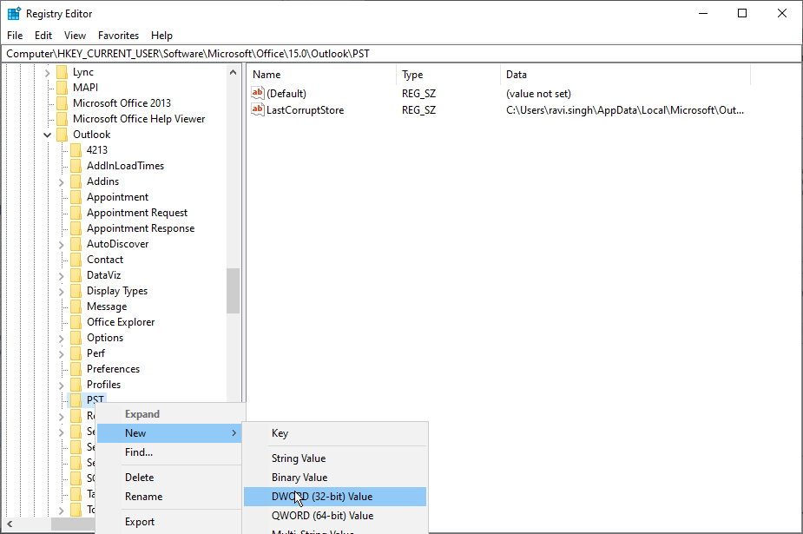The image size is (803, 534).
Task: Expand the Profiles key
Action: 61,385
